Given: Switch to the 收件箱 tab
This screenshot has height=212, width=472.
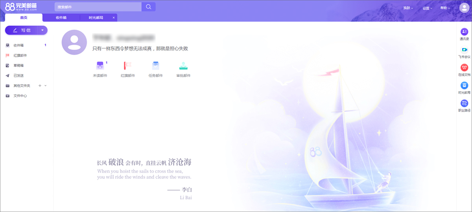Looking at the screenshot, I should pyautogui.click(x=61, y=18).
